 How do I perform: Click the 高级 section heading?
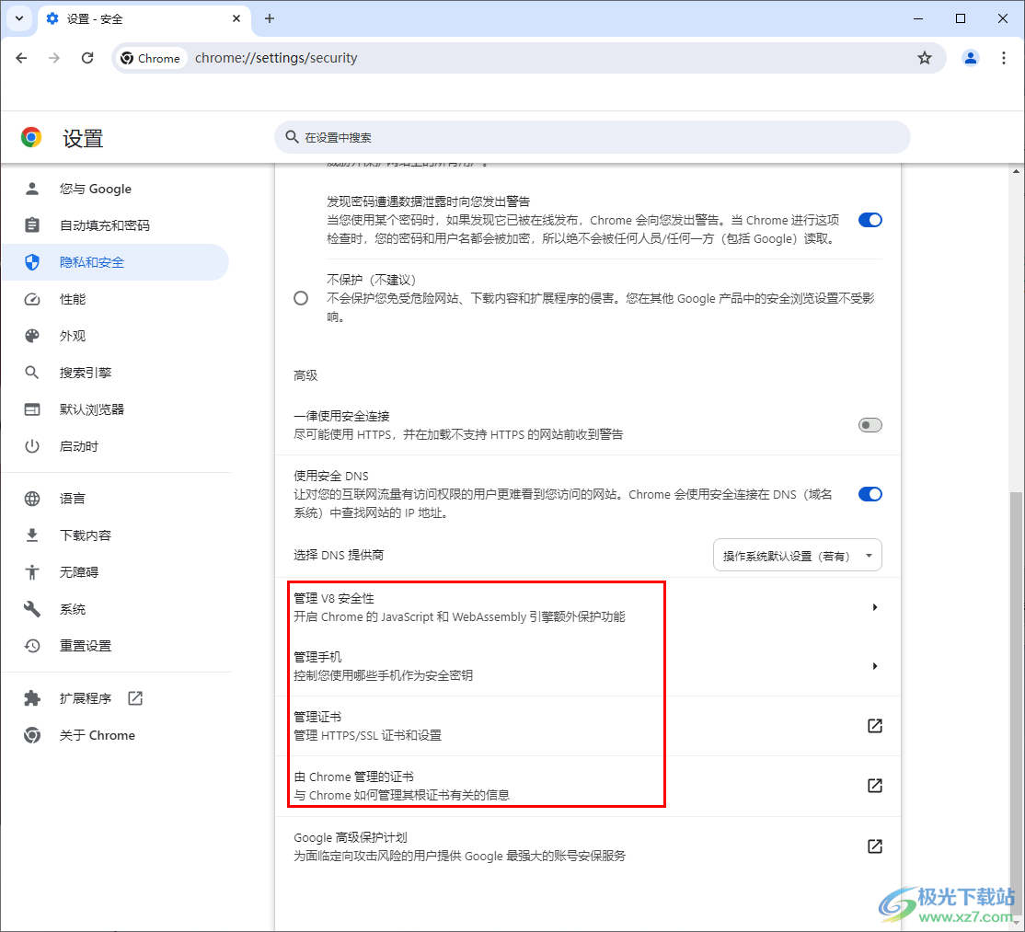tap(305, 375)
